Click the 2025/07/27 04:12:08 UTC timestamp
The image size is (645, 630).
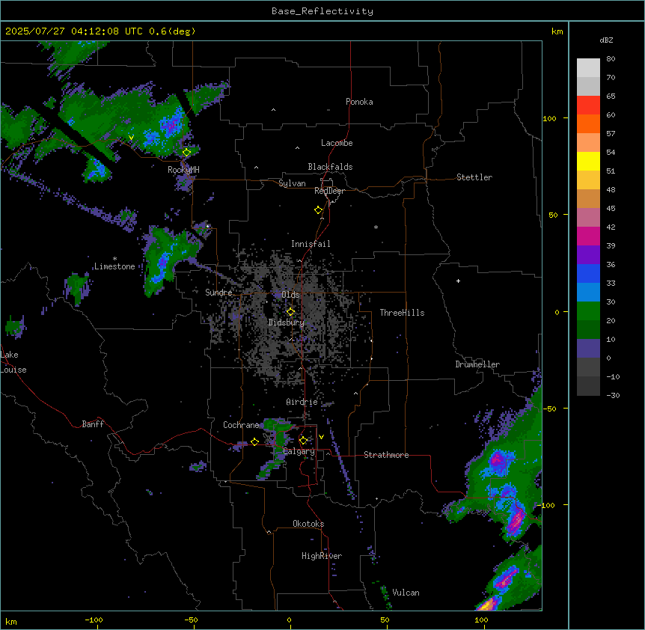point(75,31)
